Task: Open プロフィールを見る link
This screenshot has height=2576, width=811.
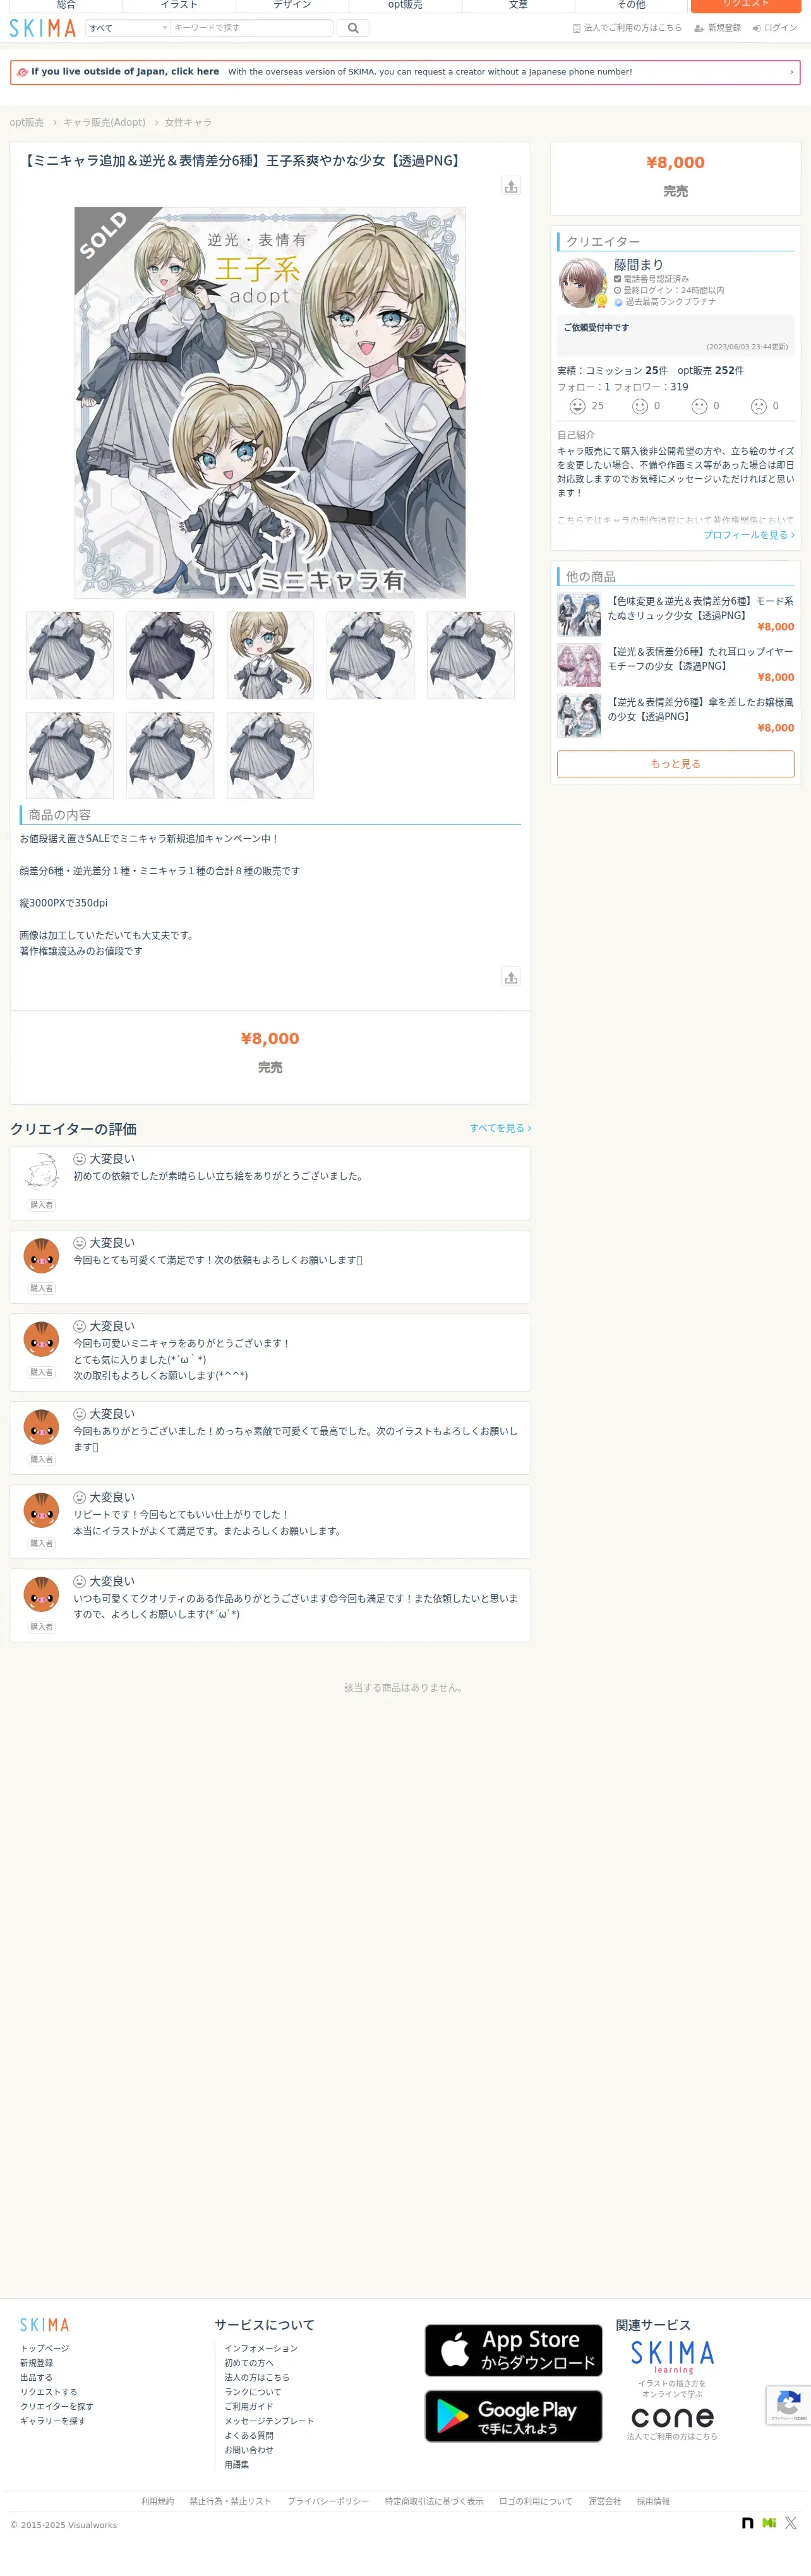Action: [x=749, y=535]
